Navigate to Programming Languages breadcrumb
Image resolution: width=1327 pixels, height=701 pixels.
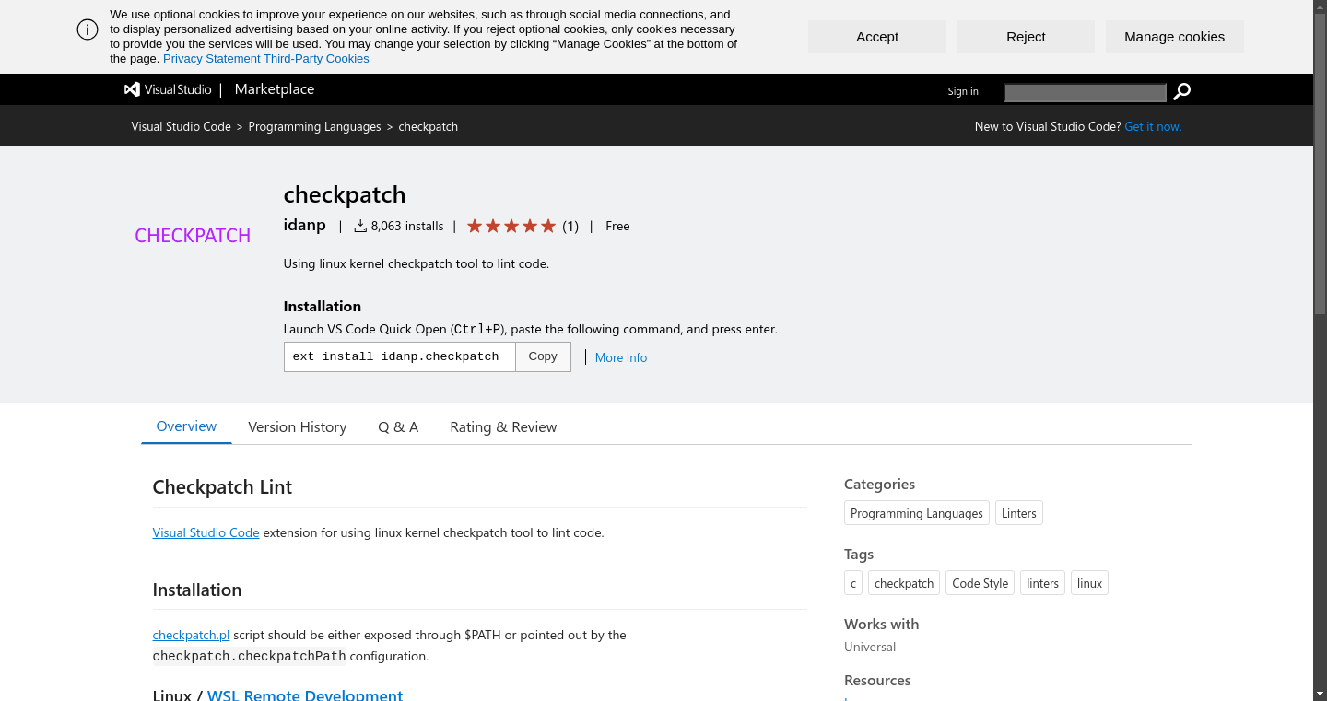click(314, 126)
